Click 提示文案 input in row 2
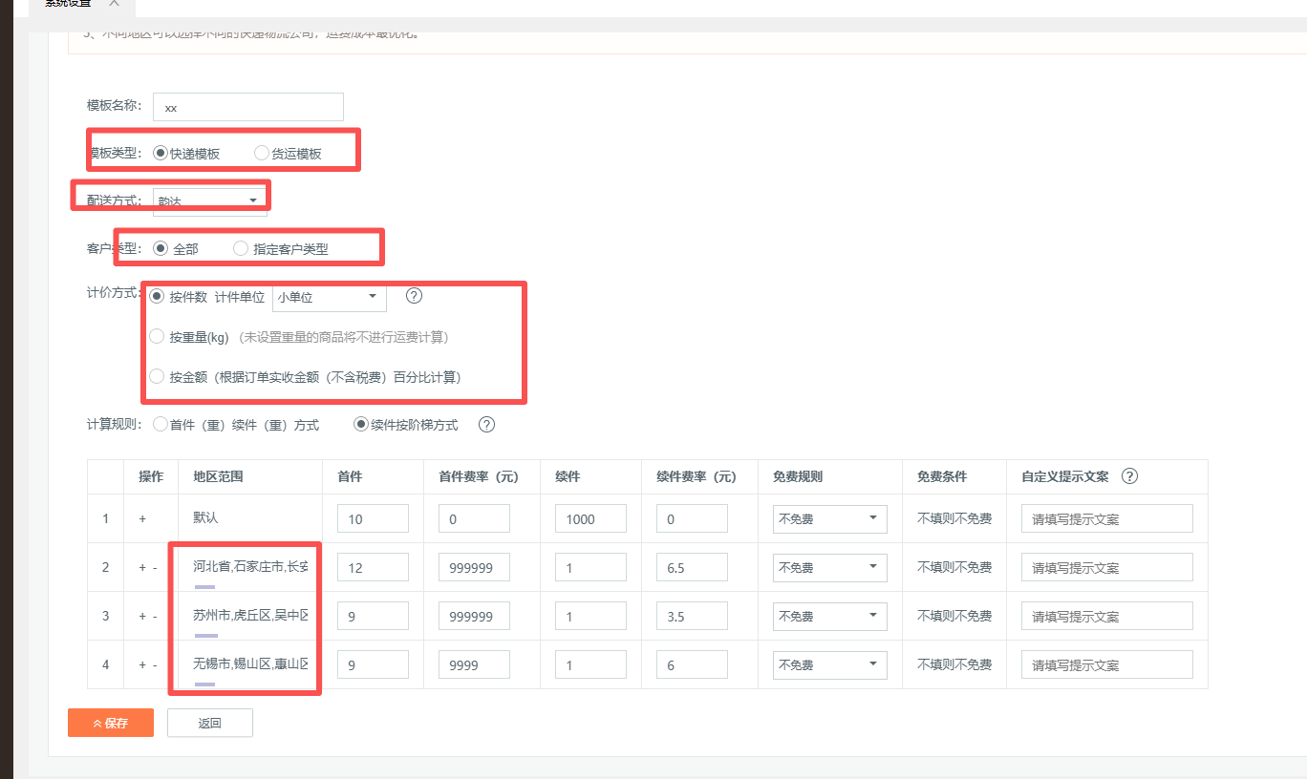The width and height of the screenshot is (1307, 779). click(x=1107, y=568)
